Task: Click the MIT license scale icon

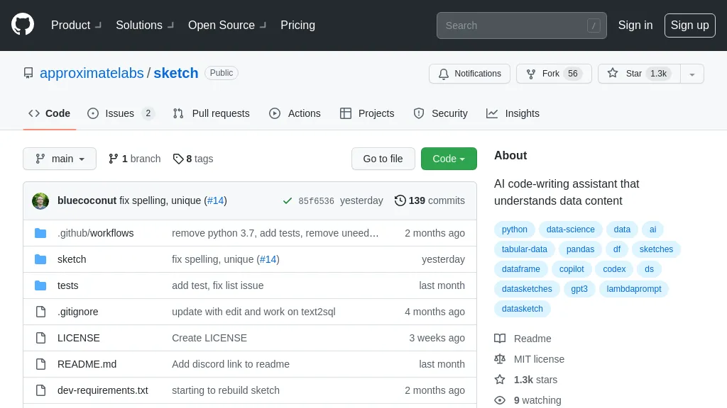Action: (499, 359)
